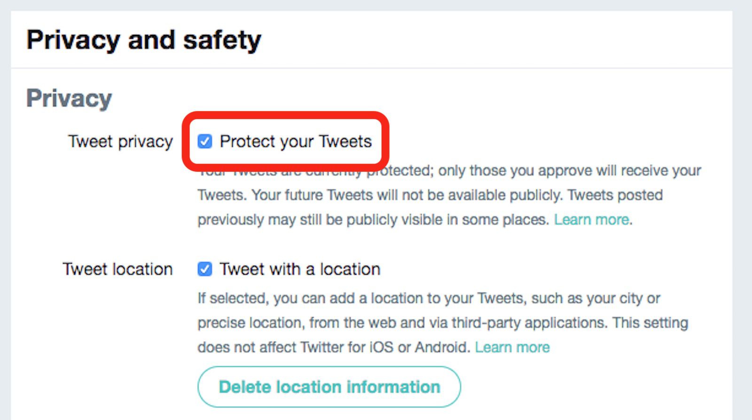Click the Tweet privacy setting label
The width and height of the screenshot is (752, 420).
[120, 141]
